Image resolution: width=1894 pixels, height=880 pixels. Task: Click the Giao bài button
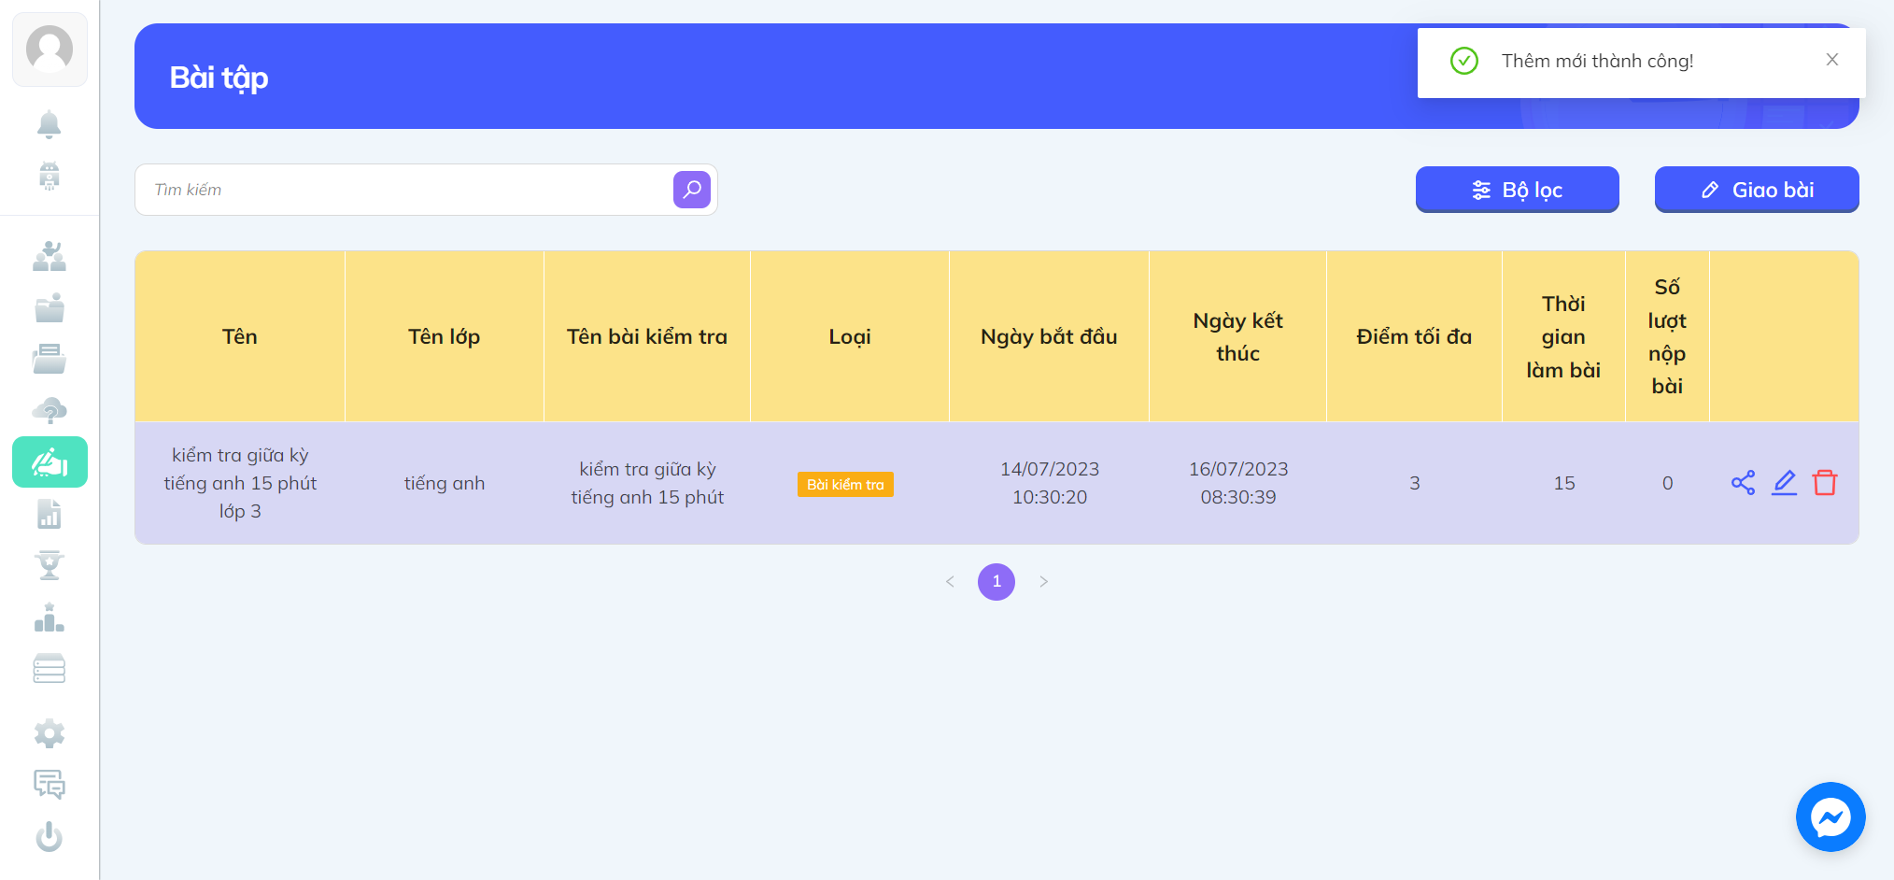(1757, 190)
